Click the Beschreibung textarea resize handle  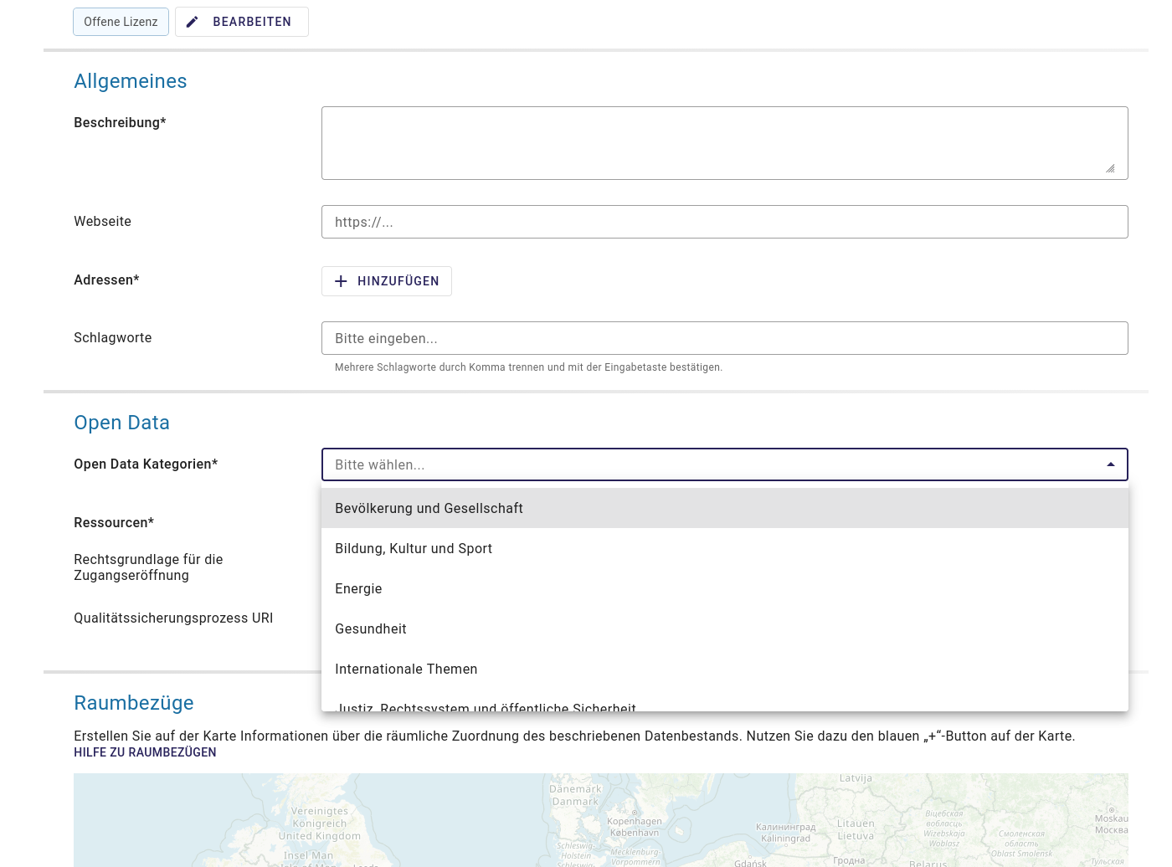point(1110,168)
